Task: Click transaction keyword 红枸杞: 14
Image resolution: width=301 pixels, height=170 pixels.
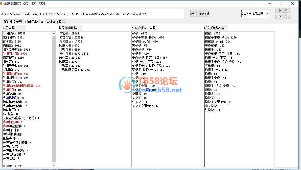Action: pos(213,110)
